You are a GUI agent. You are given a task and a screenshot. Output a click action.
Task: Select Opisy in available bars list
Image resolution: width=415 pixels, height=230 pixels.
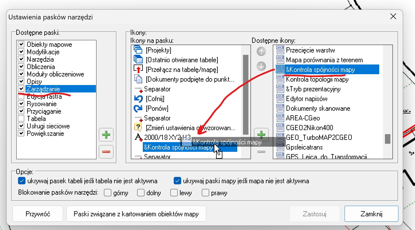[x=34, y=82]
